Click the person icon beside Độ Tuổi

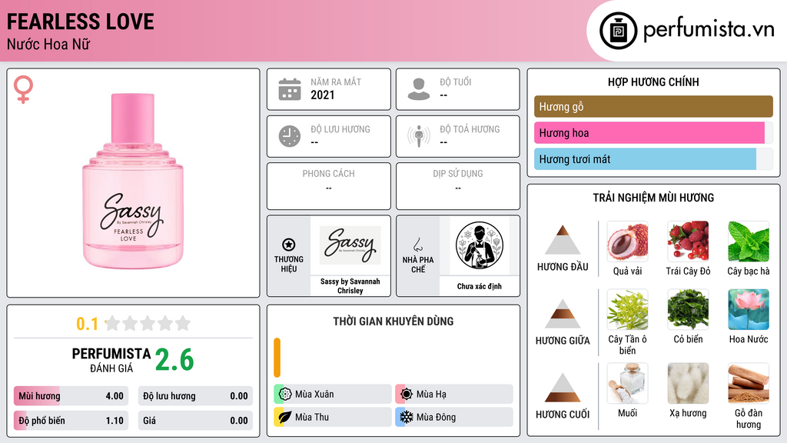pos(419,89)
